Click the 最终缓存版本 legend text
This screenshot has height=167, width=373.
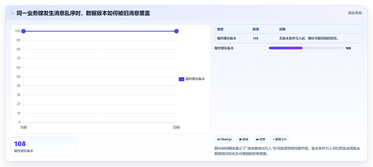point(195,79)
